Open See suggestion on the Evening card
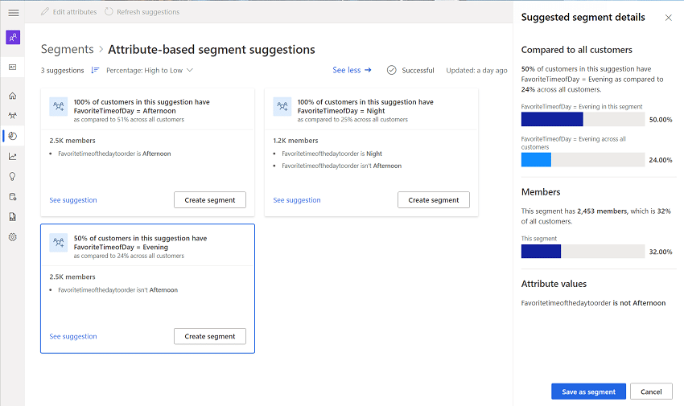 point(73,336)
